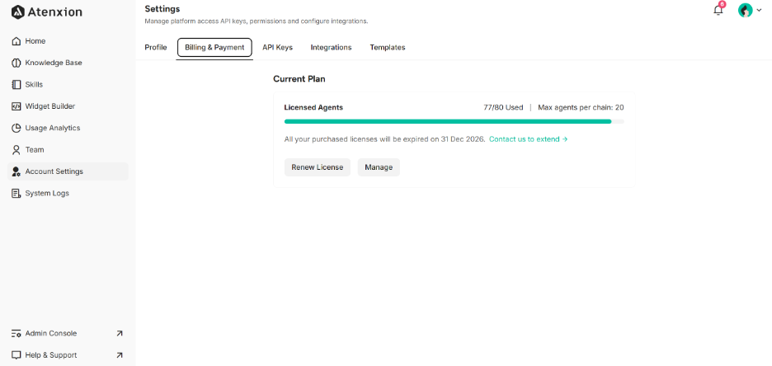Click the Knowledge Base brain icon
This screenshot has width=772, height=366.
click(16, 63)
